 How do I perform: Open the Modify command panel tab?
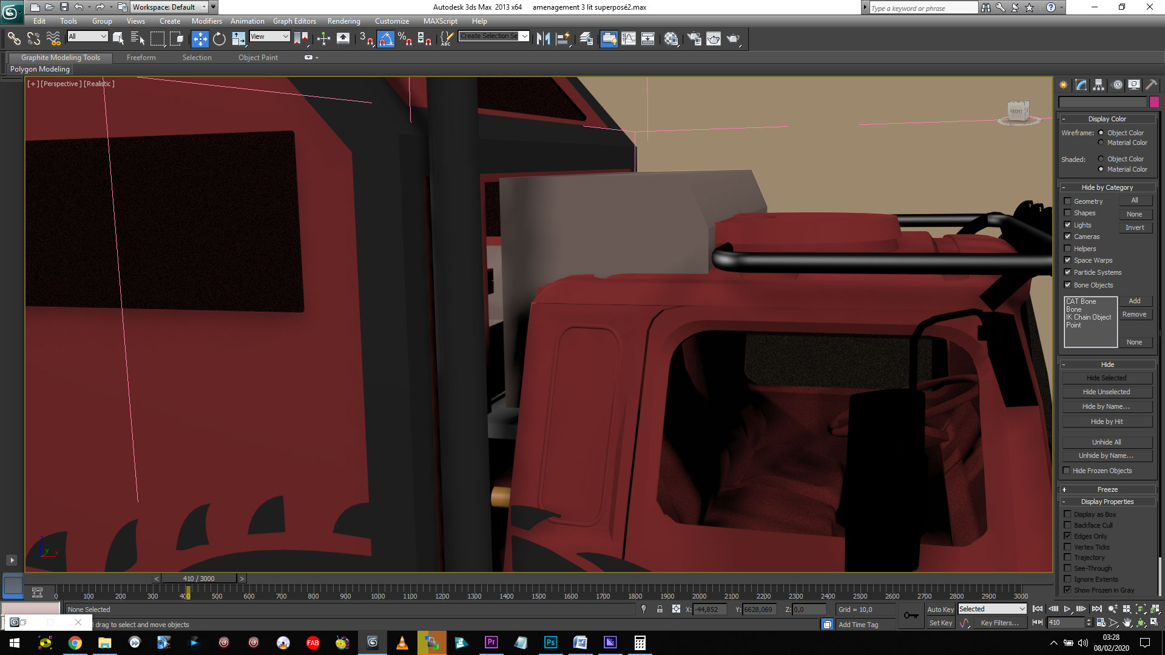coord(1081,85)
